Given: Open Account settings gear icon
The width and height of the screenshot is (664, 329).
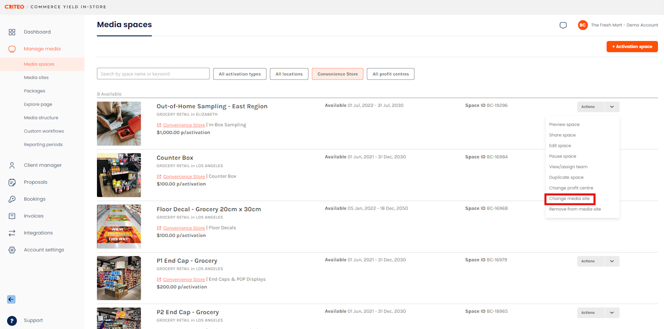Looking at the screenshot, I should [12, 250].
